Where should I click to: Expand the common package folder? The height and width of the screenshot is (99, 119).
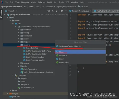(18, 30)
